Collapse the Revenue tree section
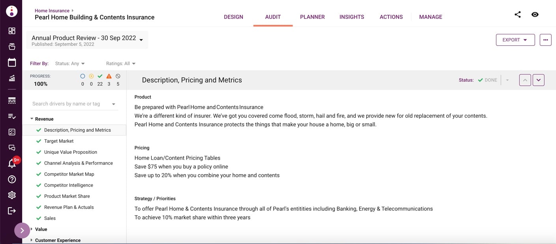Image resolution: width=556 pixels, height=244 pixels. 32,119
